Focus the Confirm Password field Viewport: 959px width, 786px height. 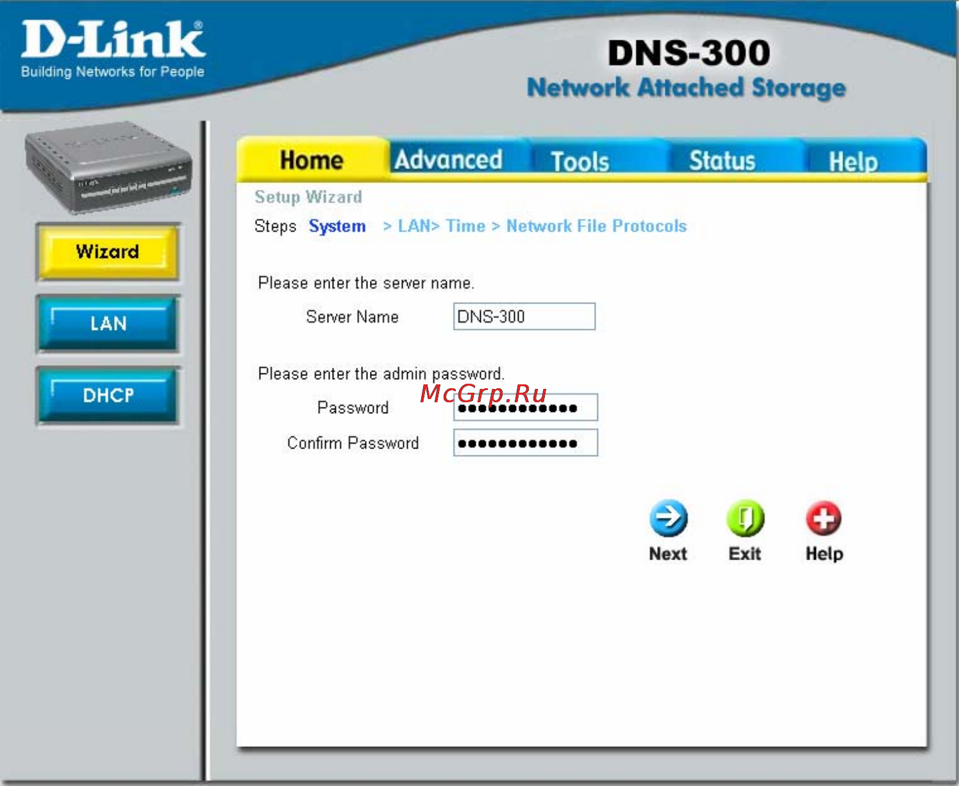[526, 443]
